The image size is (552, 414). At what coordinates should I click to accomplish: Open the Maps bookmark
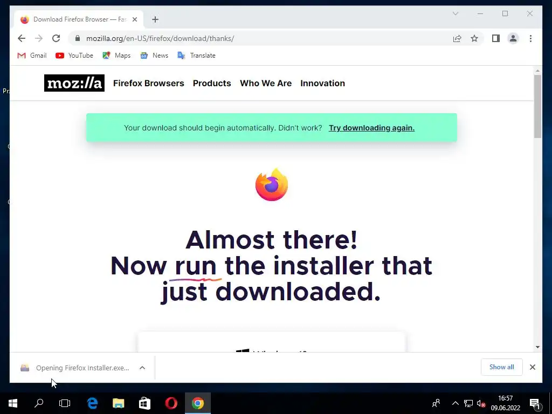(x=116, y=56)
